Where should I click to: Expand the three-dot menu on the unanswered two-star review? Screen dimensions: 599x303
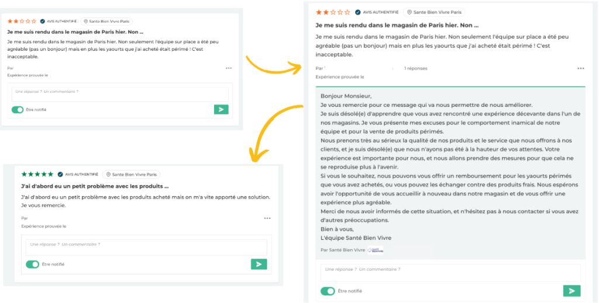click(229, 68)
